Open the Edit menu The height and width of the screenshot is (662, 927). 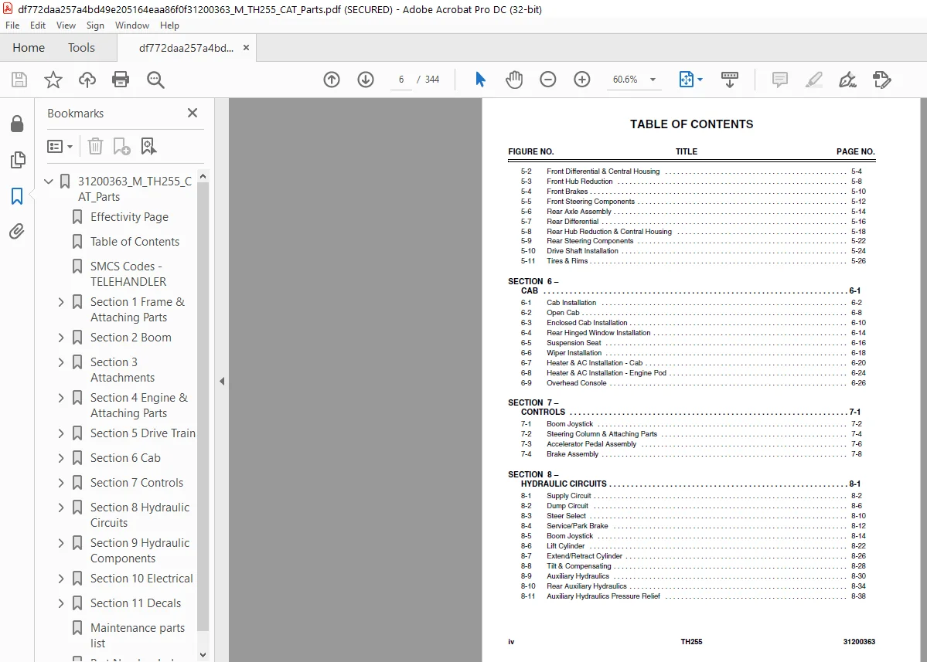(x=38, y=25)
